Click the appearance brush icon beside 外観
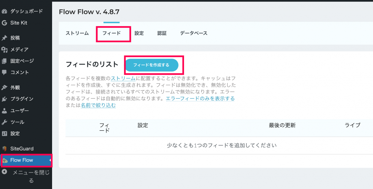This screenshot has height=189, width=373. click(x=4, y=87)
